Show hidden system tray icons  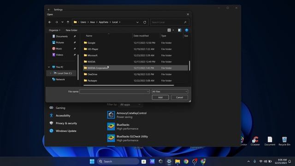248,161
